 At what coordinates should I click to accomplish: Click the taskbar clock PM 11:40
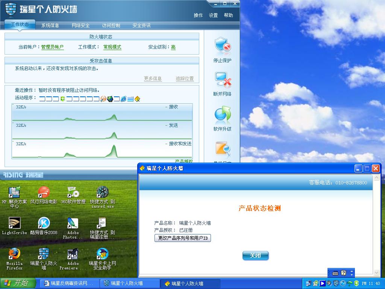[x=371, y=283]
